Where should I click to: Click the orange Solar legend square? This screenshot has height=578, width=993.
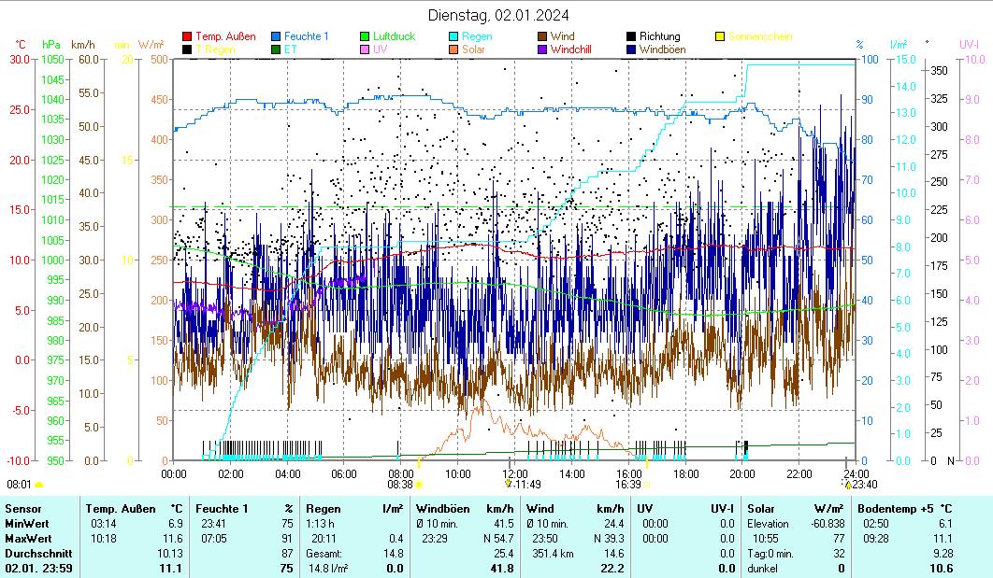pos(453,49)
